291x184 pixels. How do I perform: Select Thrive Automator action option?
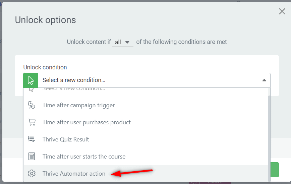tap(74, 174)
